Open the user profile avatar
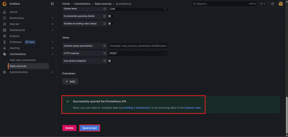The width and height of the screenshot is (288, 137). tap(281, 4)
